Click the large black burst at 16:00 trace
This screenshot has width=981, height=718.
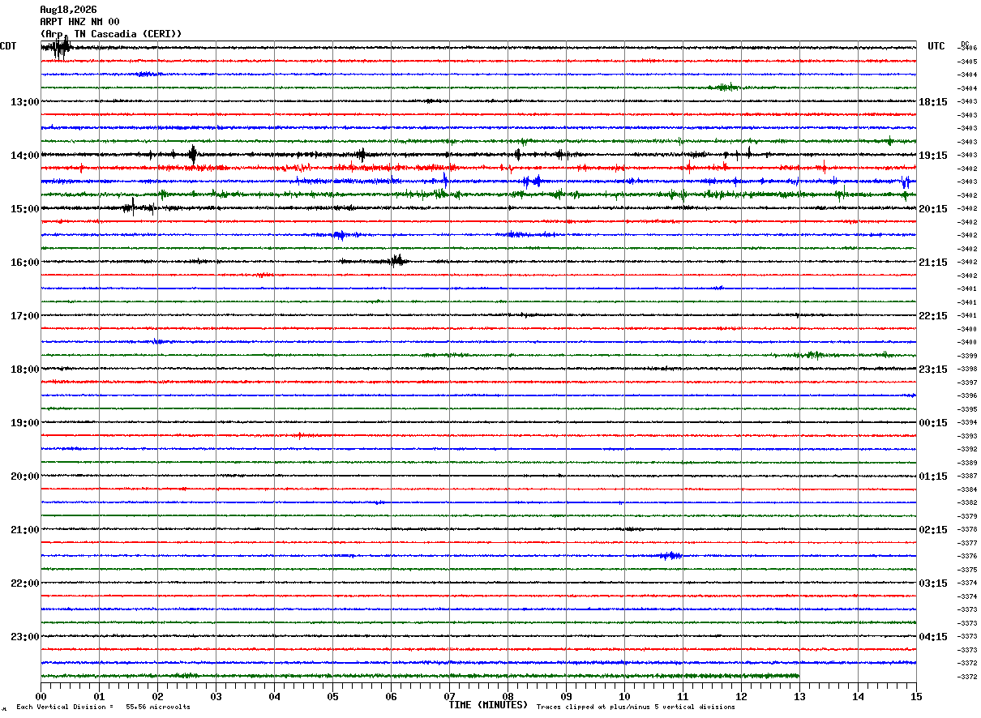click(x=396, y=261)
